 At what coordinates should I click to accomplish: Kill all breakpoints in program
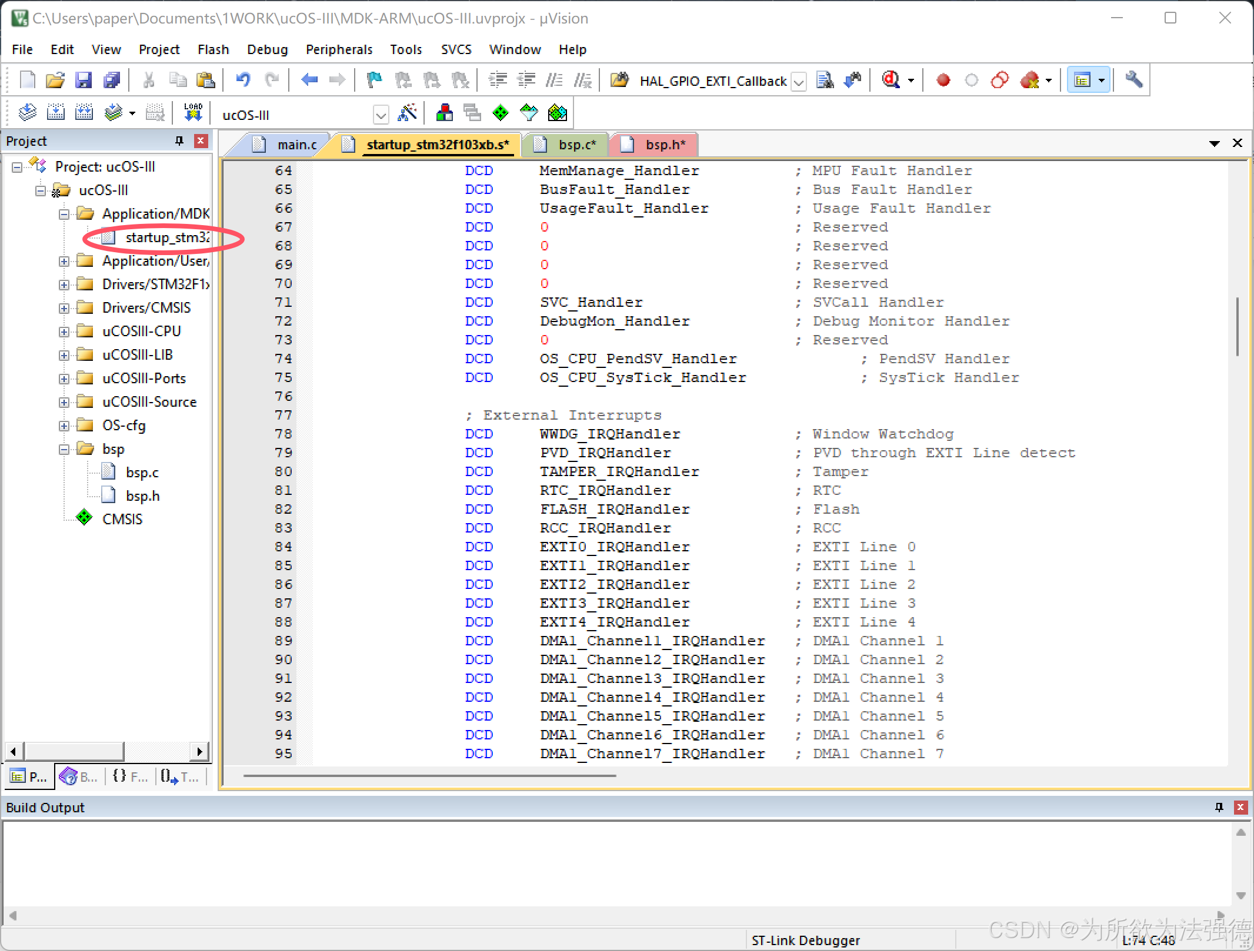pos(1030,80)
